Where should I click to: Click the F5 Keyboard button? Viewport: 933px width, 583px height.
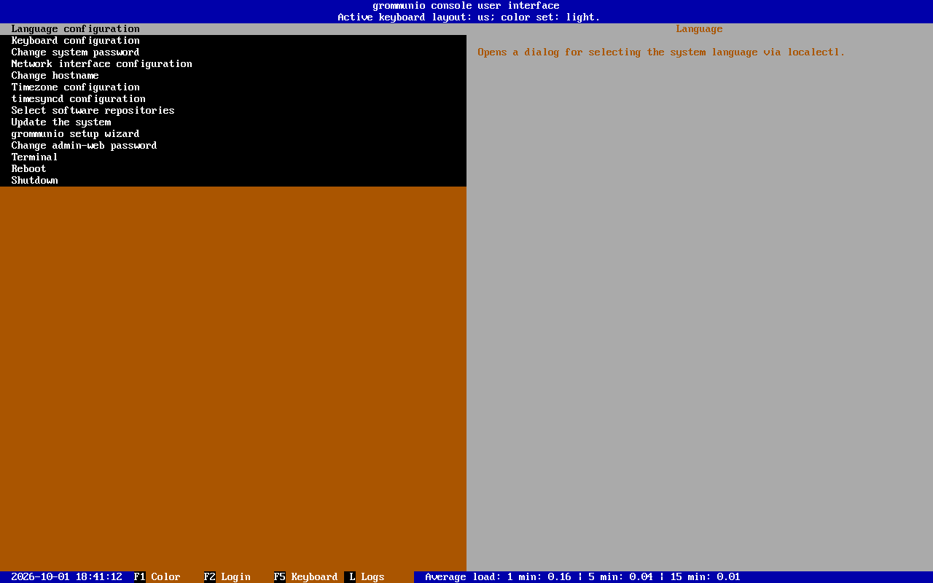[x=306, y=577]
